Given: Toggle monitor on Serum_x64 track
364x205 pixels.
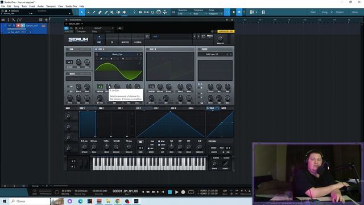Looking at the screenshot, I should pyautogui.click(x=23, y=26).
